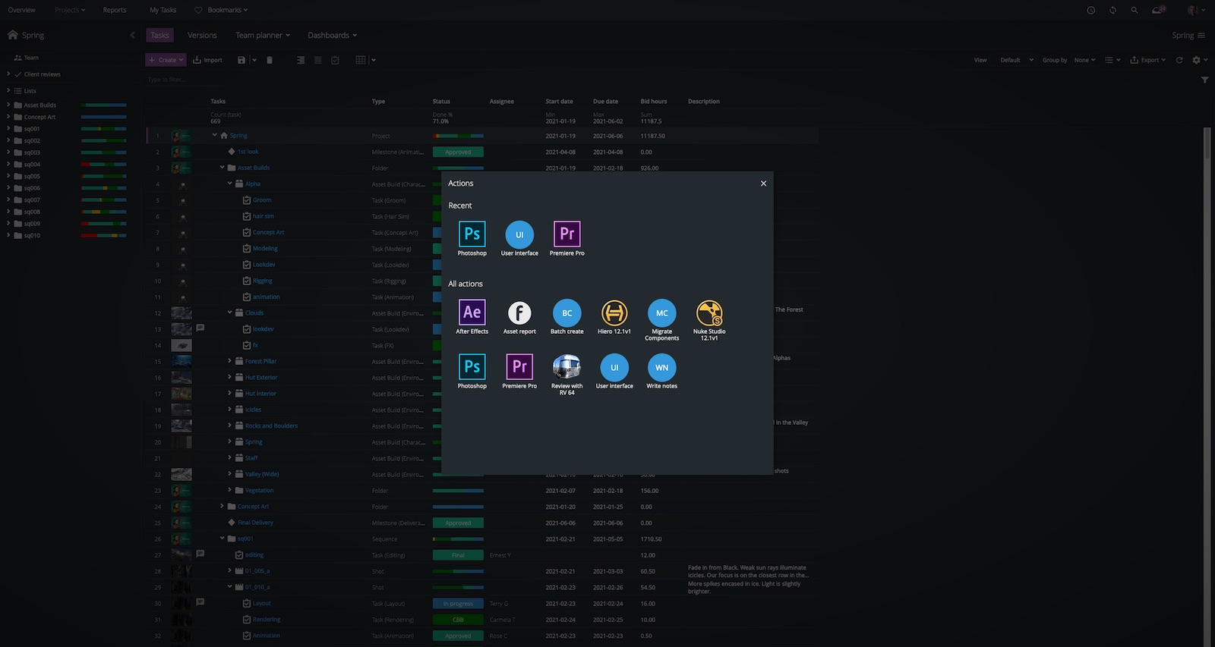Screen dimensions: 1215x647
Task: Open the Group by None dropdown
Action: (1084, 60)
